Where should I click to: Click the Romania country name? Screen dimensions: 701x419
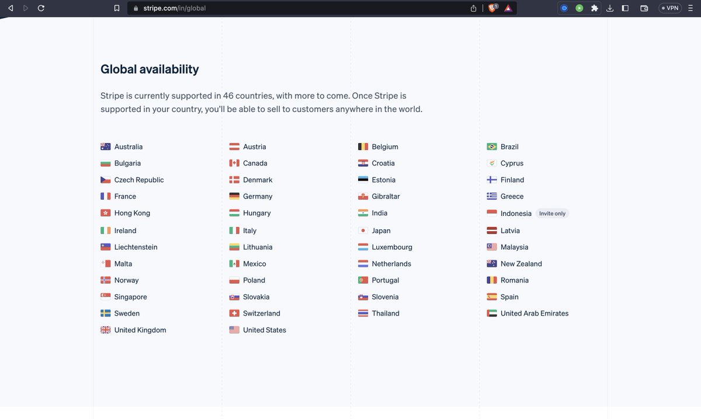tap(515, 280)
